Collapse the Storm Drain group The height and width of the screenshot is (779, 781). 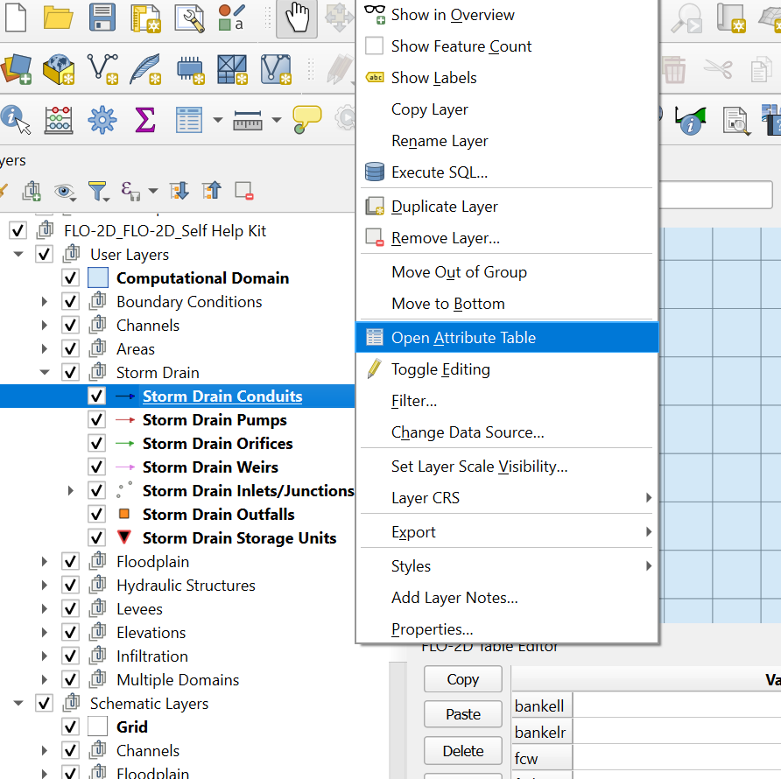pyautogui.click(x=44, y=373)
